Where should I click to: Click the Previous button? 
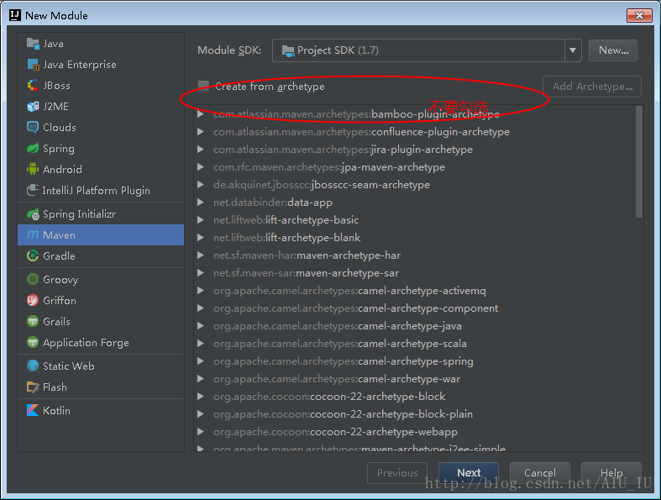(397, 472)
